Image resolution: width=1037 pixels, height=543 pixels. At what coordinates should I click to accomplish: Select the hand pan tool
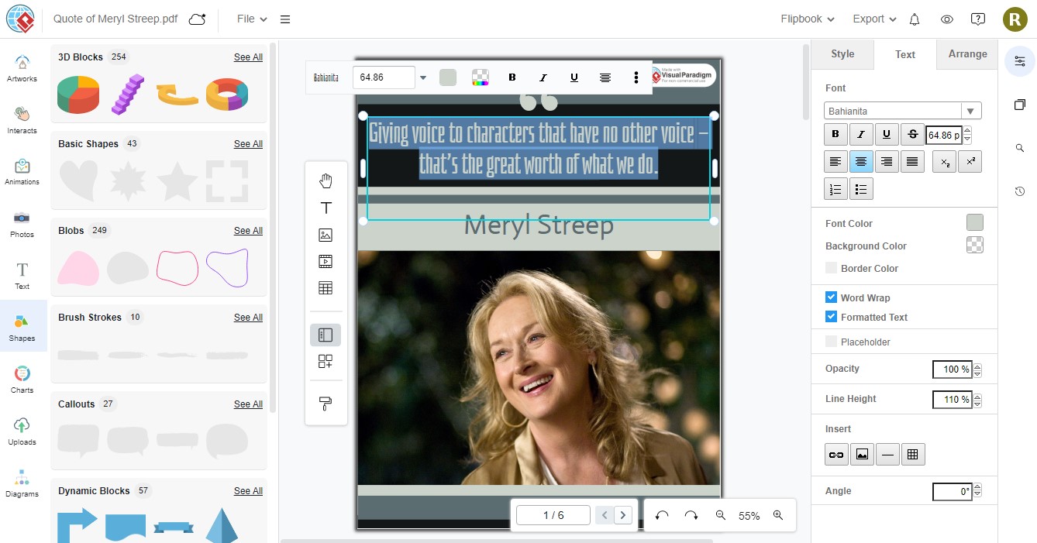tap(326, 181)
